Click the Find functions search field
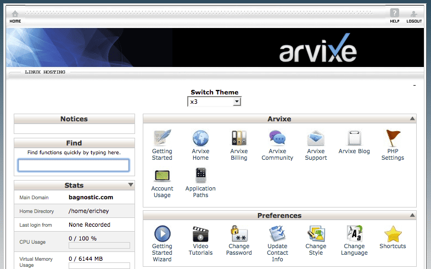The width and height of the screenshot is (431, 269). (x=74, y=165)
